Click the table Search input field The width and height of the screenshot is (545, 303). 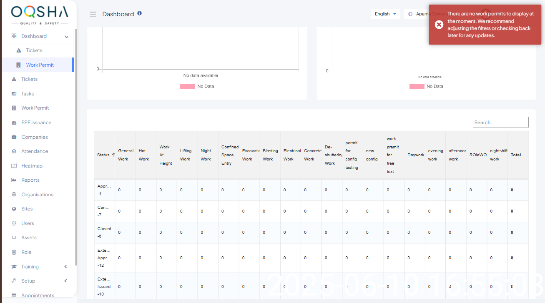pyautogui.click(x=500, y=123)
